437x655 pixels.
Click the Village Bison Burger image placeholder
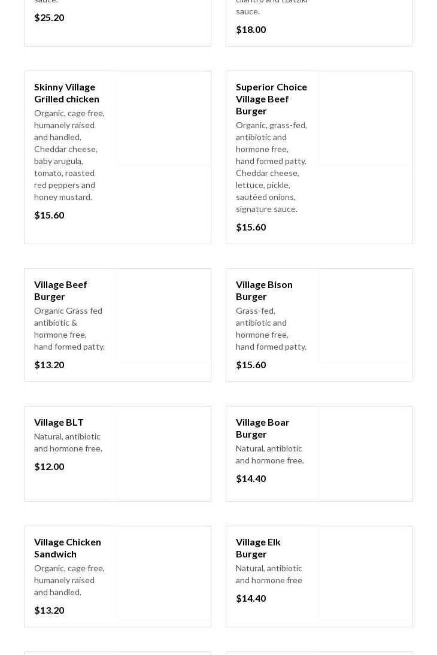tap(365, 316)
